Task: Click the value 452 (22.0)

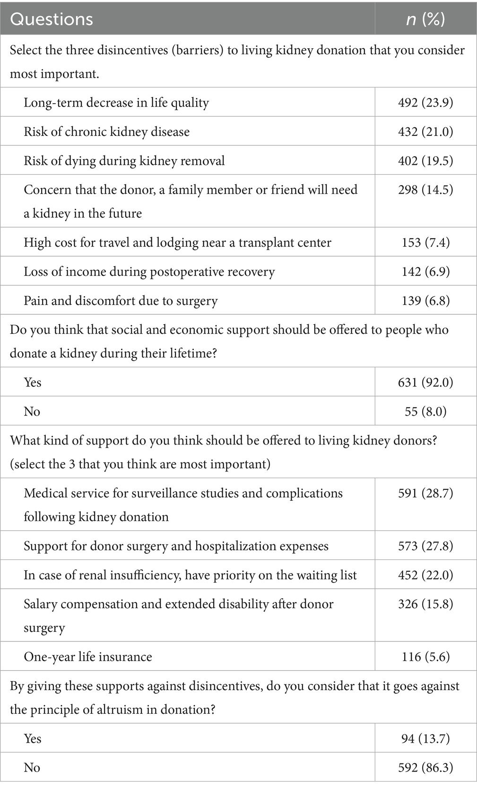Action: pyautogui.click(x=425, y=575)
